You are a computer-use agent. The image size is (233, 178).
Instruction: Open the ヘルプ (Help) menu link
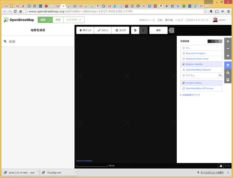tap(179, 20)
